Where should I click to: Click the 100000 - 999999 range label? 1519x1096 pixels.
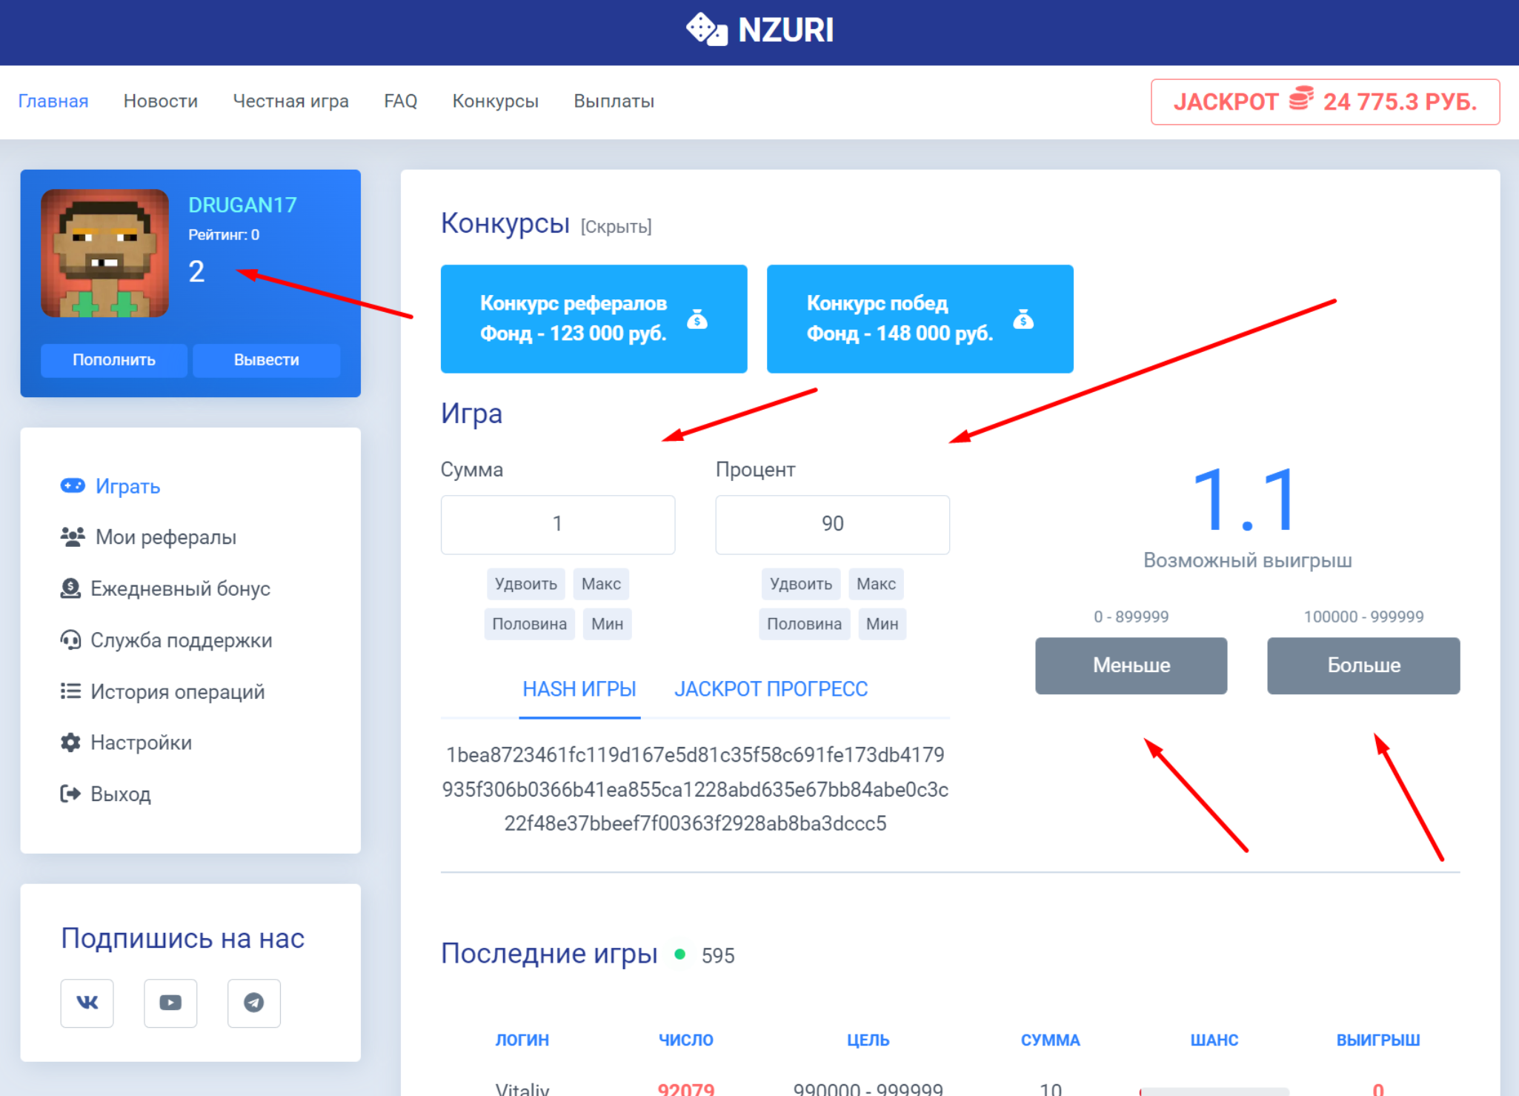click(x=1364, y=617)
